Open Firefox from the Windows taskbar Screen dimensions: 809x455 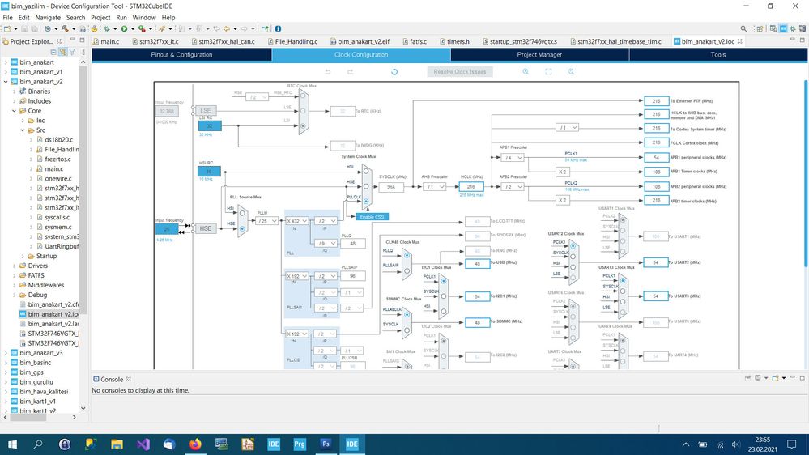click(195, 444)
